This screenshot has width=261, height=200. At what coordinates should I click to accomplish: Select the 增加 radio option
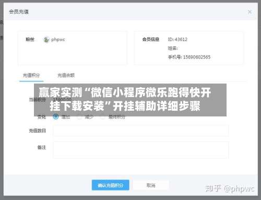(55, 117)
